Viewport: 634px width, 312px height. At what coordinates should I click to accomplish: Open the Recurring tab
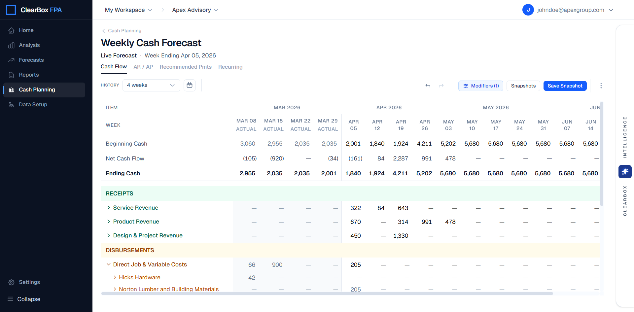pos(230,67)
